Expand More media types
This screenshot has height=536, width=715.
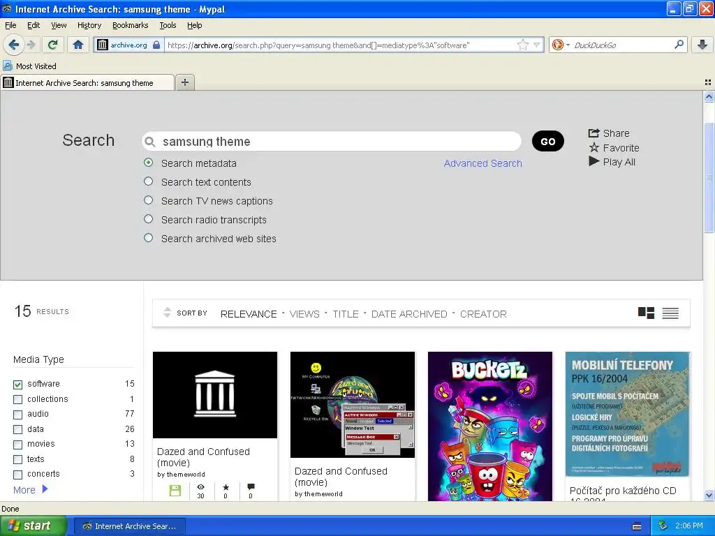(x=30, y=489)
